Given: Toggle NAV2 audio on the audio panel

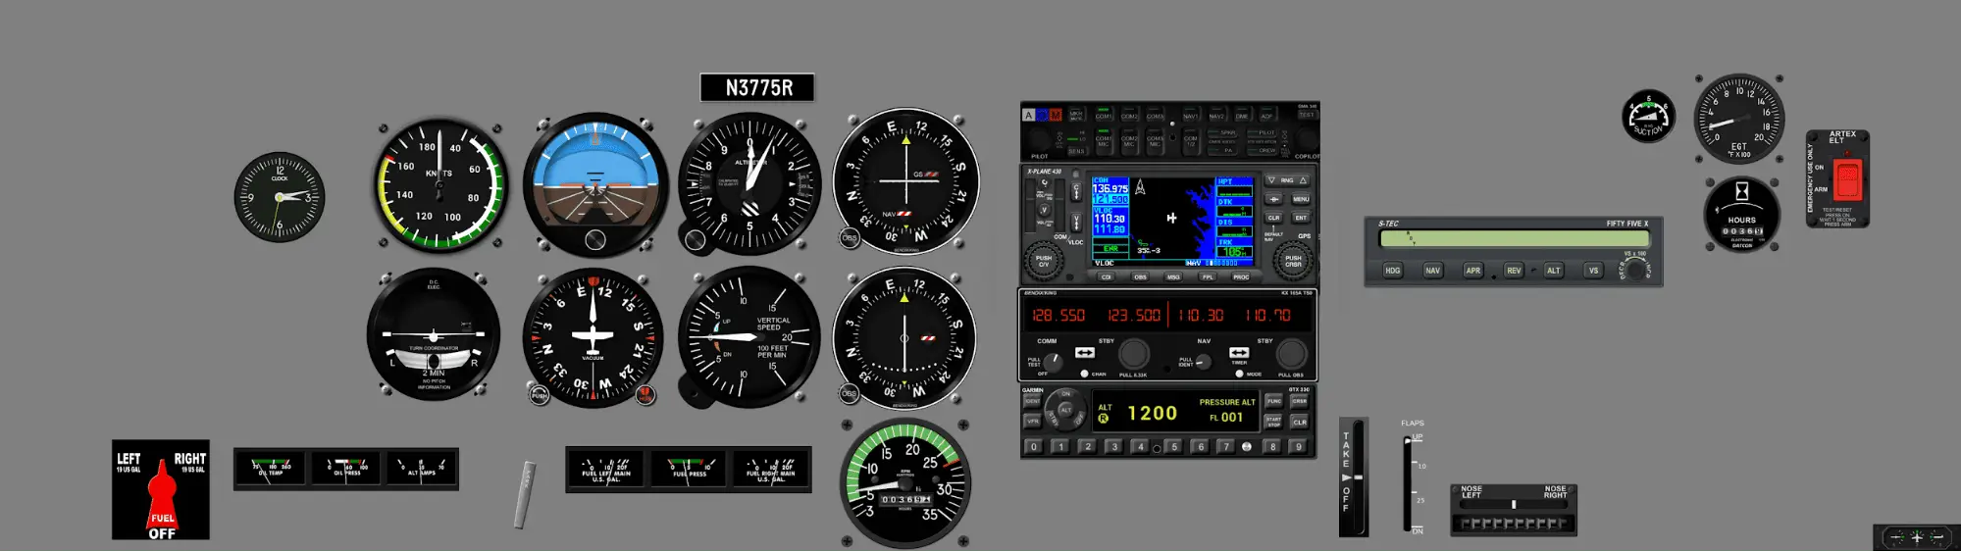Looking at the screenshot, I should (x=1216, y=116).
